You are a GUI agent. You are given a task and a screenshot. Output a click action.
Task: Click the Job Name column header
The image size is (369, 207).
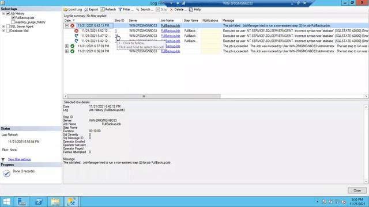pos(171,21)
